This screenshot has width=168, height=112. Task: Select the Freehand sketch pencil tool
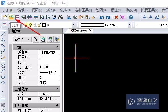3,57
